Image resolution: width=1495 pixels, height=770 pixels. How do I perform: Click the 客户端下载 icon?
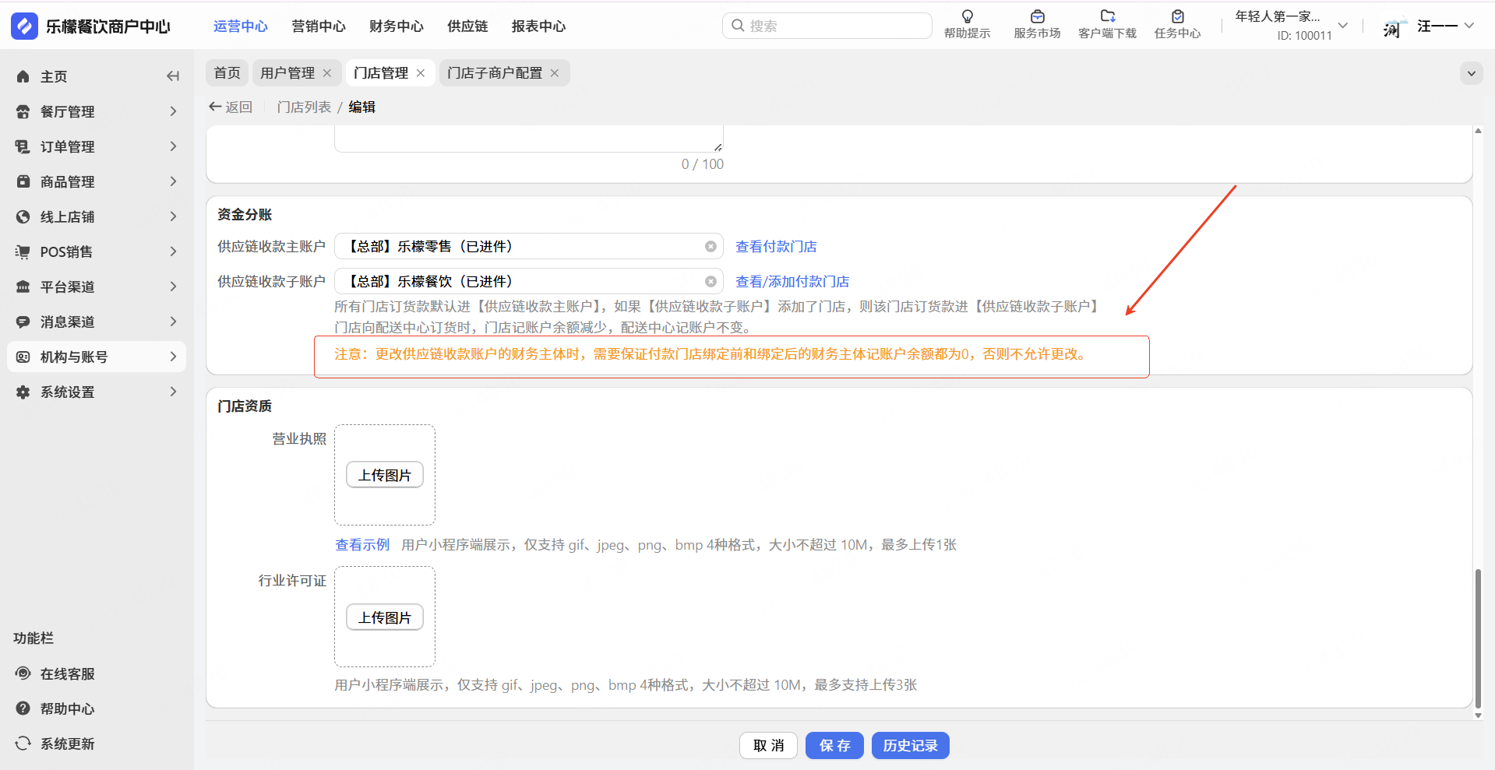tap(1107, 17)
